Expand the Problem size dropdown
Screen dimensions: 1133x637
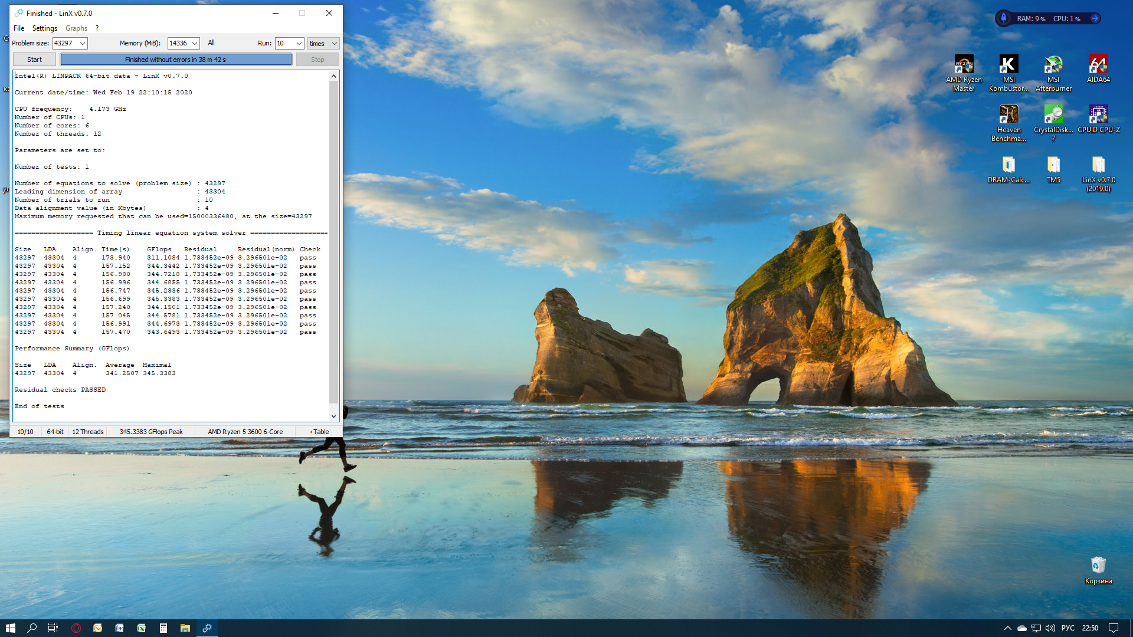tap(83, 43)
